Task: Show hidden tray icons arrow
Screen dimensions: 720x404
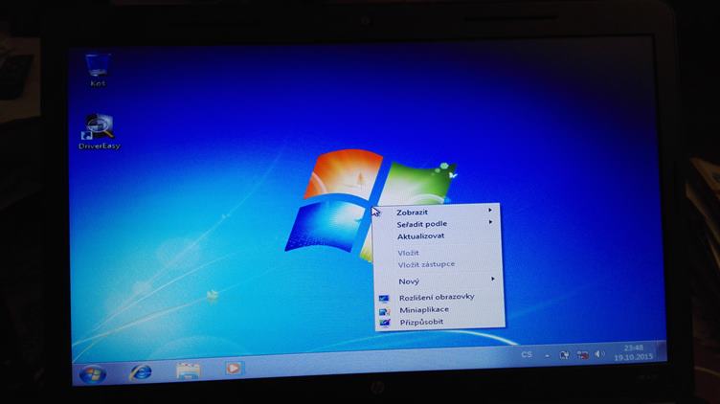Action: (x=550, y=354)
